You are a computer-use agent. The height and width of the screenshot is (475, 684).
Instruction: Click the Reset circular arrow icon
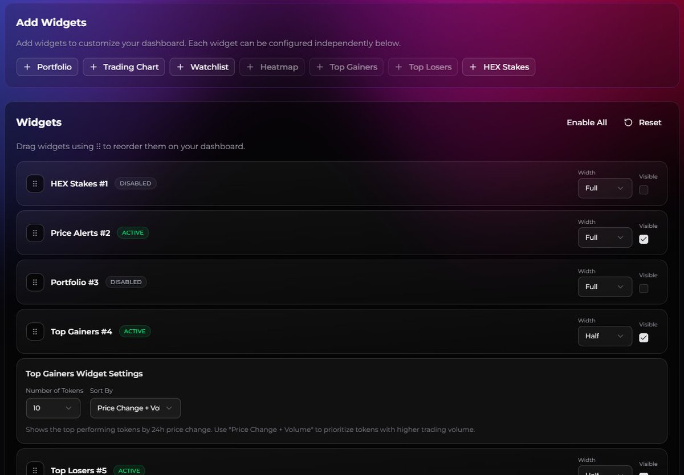(628, 122)
